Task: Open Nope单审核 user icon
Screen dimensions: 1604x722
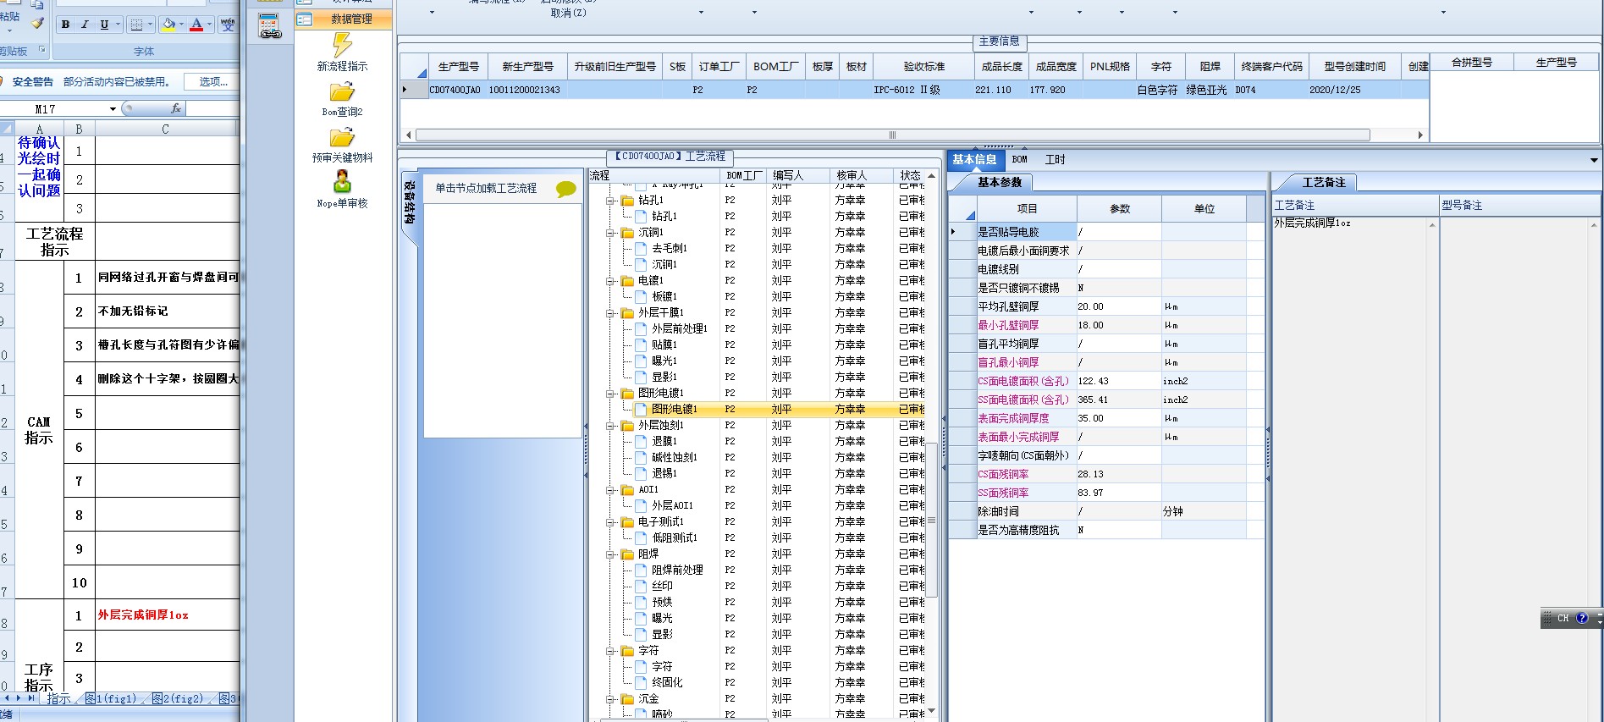Action: (342, 181)
